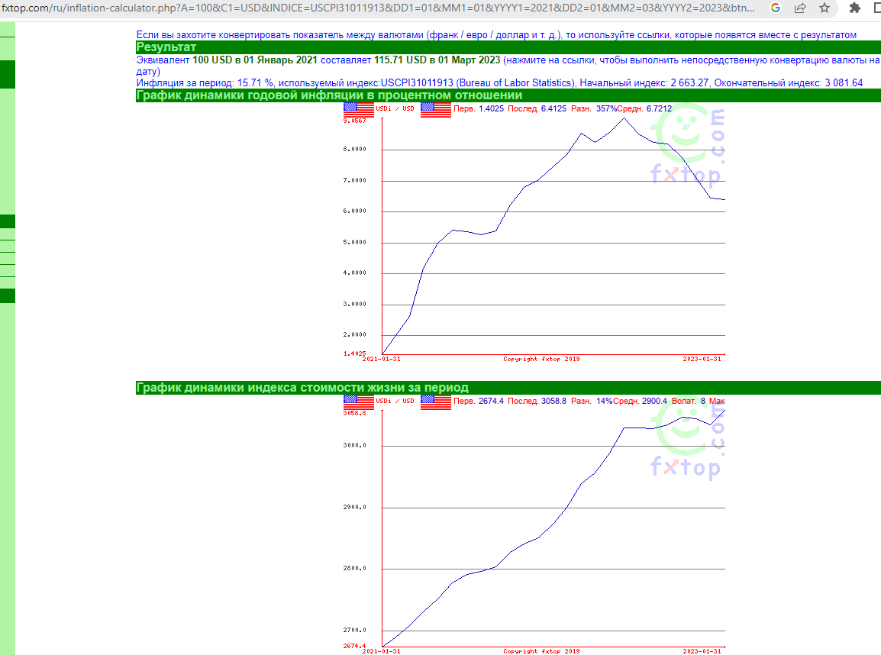881x655 pixels.
Task: Open the share page icon in the toolbar
Action: pos(800,8)
